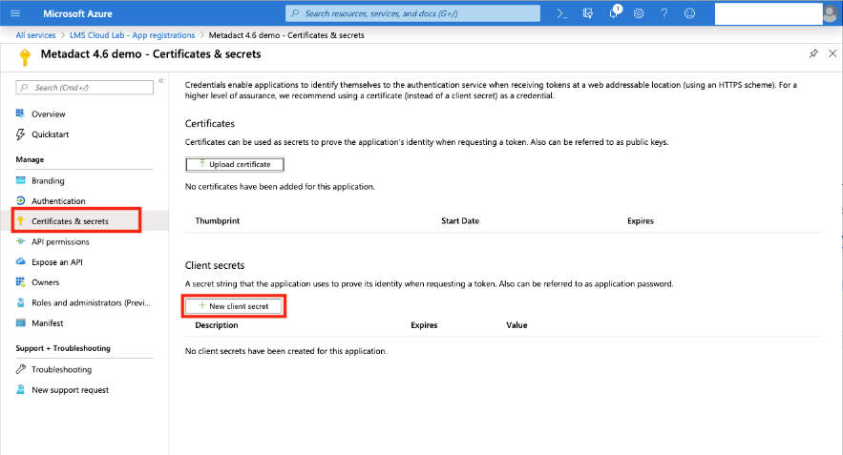Click the New support request icon

[20, 389]
